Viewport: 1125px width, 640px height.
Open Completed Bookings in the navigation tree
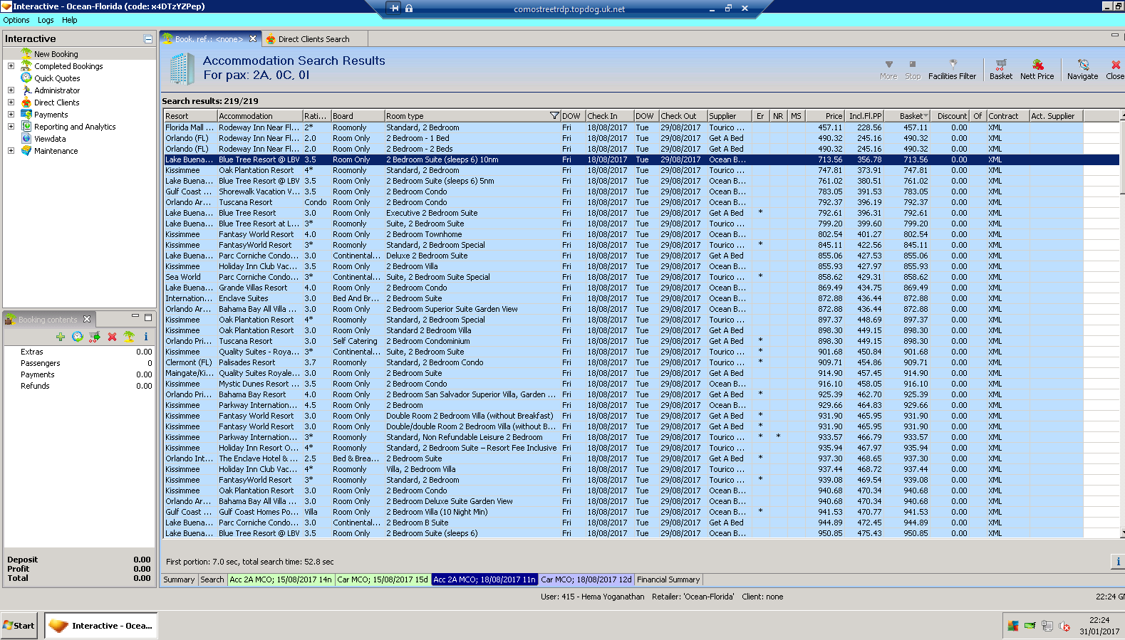point(68,66)
